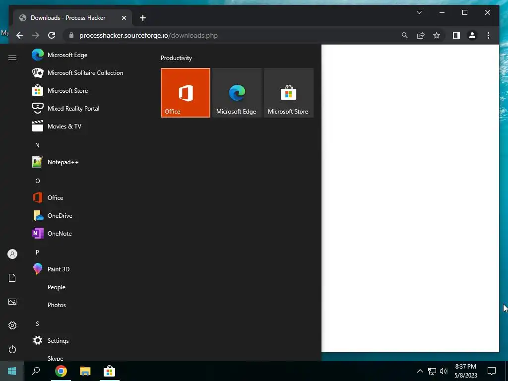Jump to letter P section header
This screenshot has height=381, width=508.
(37, 252)
